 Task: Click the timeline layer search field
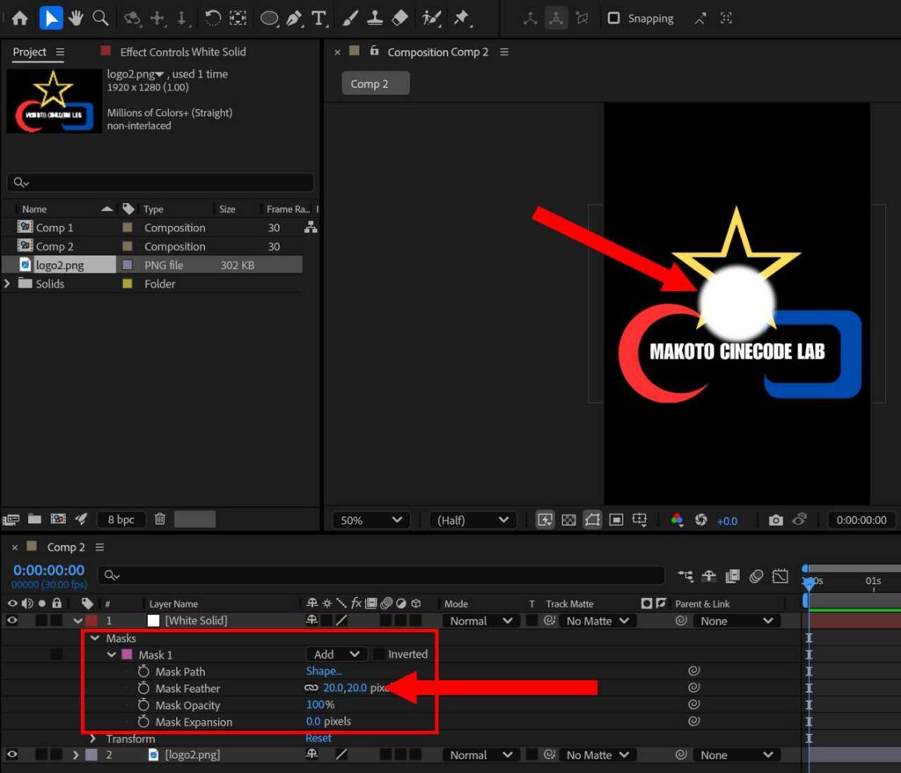[382, 575]
